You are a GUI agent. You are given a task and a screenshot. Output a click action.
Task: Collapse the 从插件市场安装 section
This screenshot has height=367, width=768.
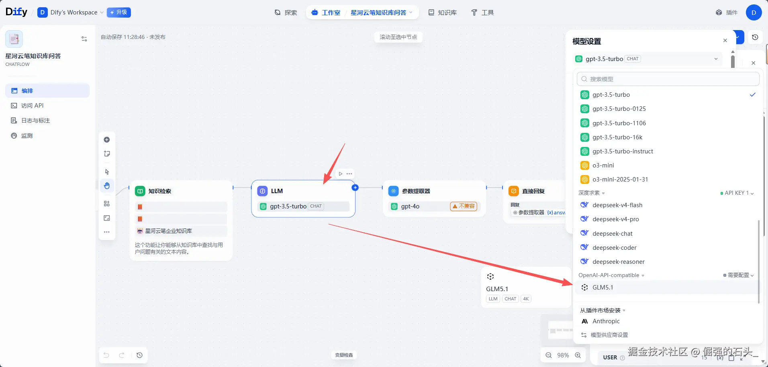point(603,310)
